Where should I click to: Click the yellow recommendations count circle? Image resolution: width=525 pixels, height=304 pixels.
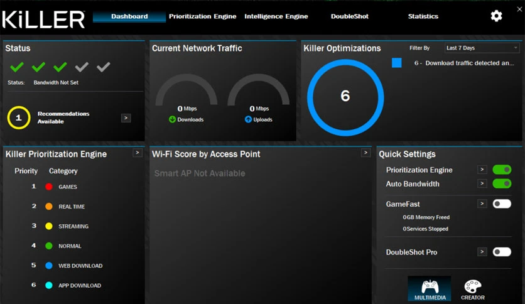19,117
